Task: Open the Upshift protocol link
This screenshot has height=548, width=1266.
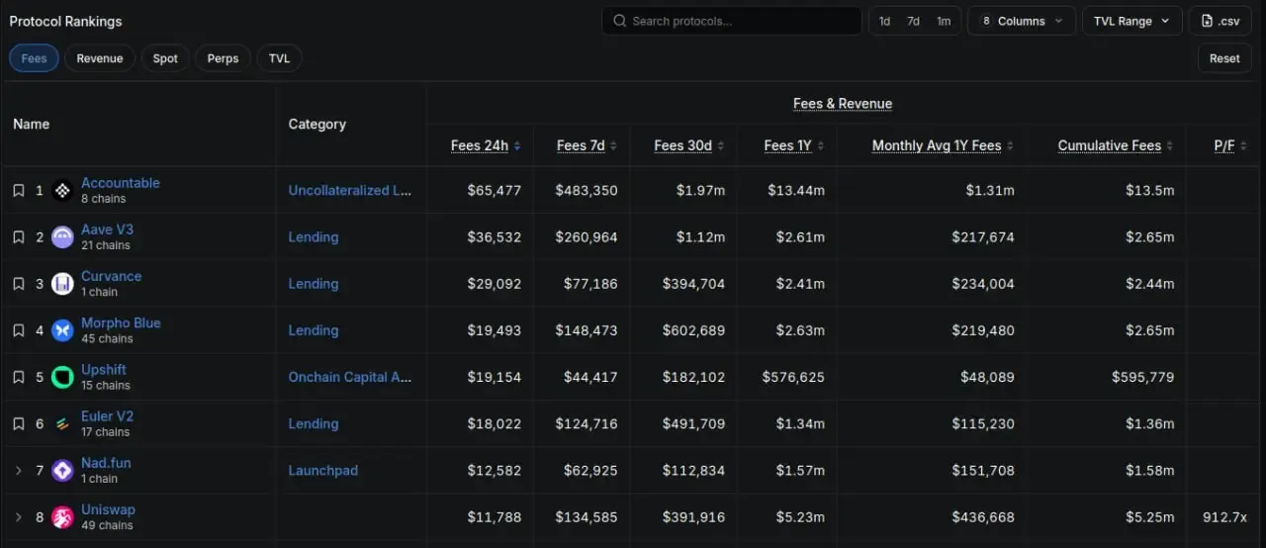Action: [104, 369]
